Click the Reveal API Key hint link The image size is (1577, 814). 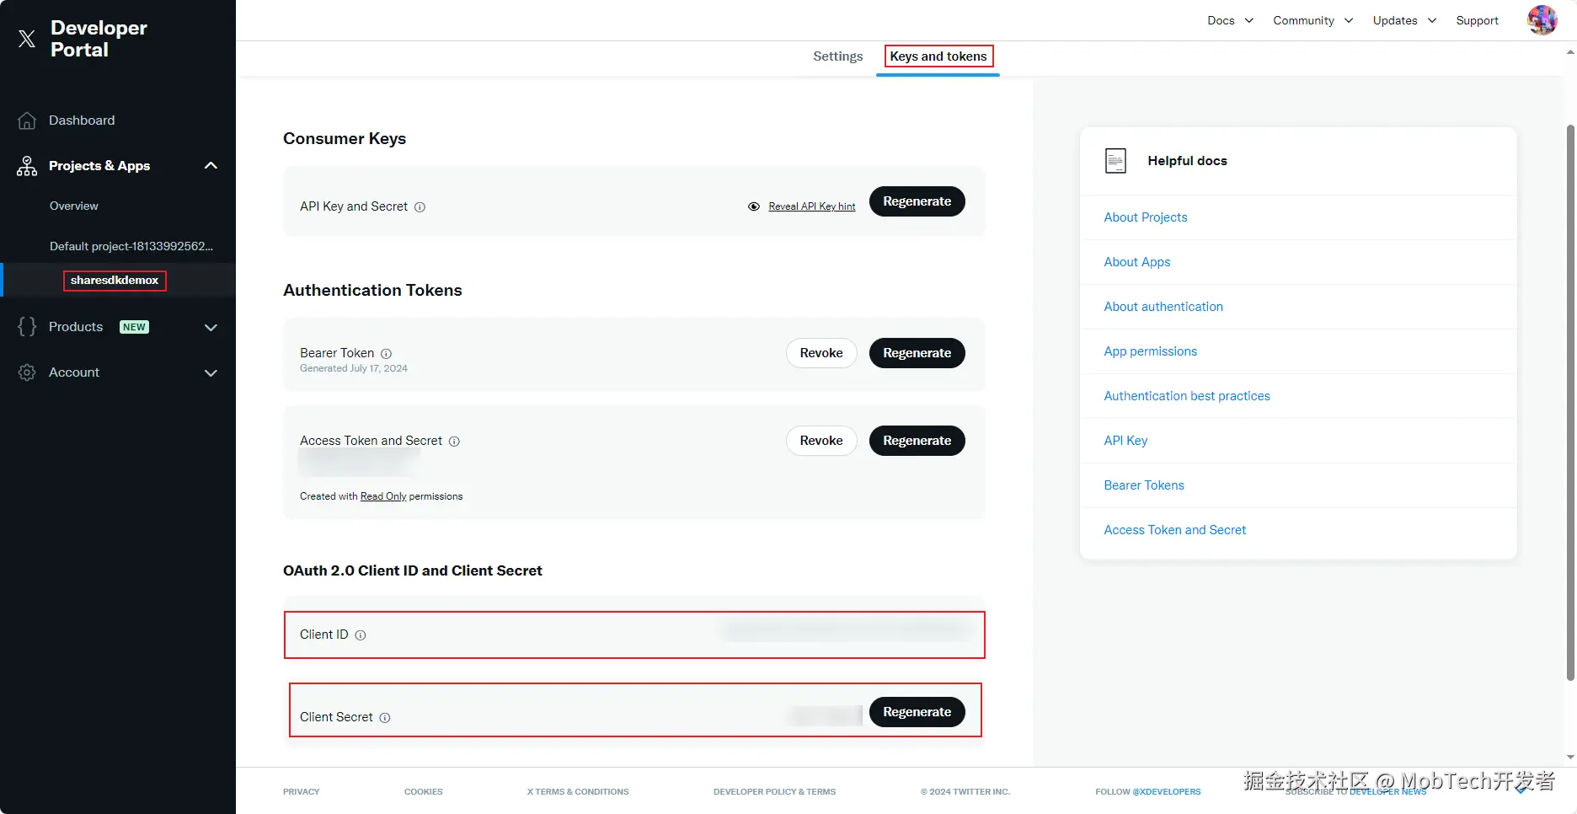(811, 206)
